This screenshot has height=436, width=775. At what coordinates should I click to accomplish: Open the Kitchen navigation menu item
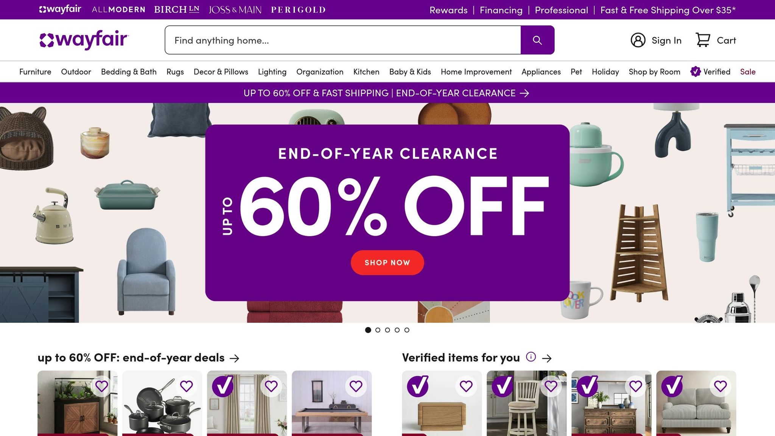(x=366, y=72)
